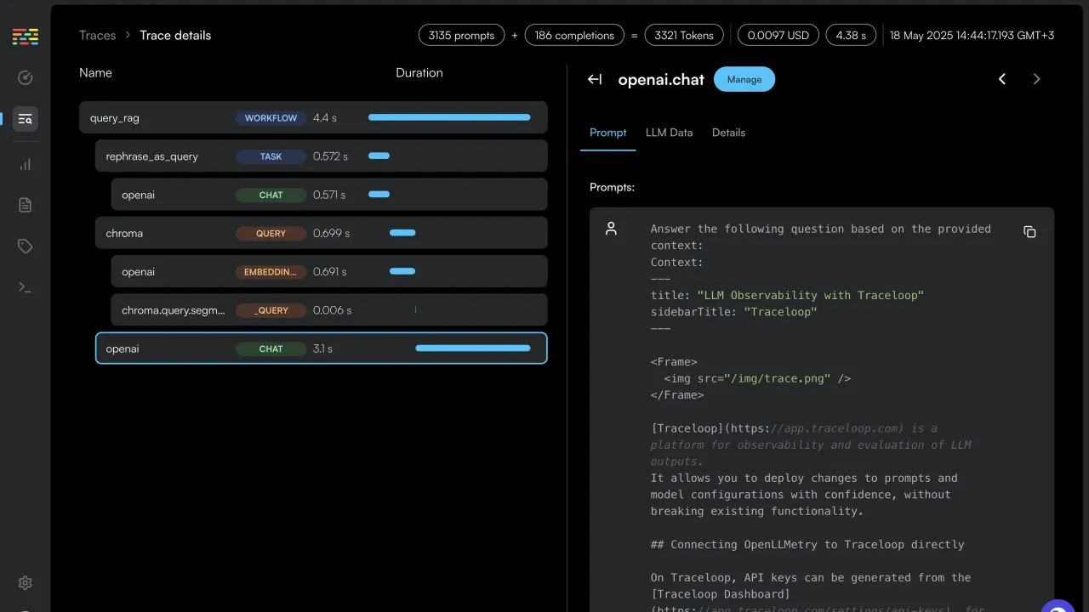Collapse the detail panel with back arrow
This screenshot has width=1089, height=612.
coord(595,79)
